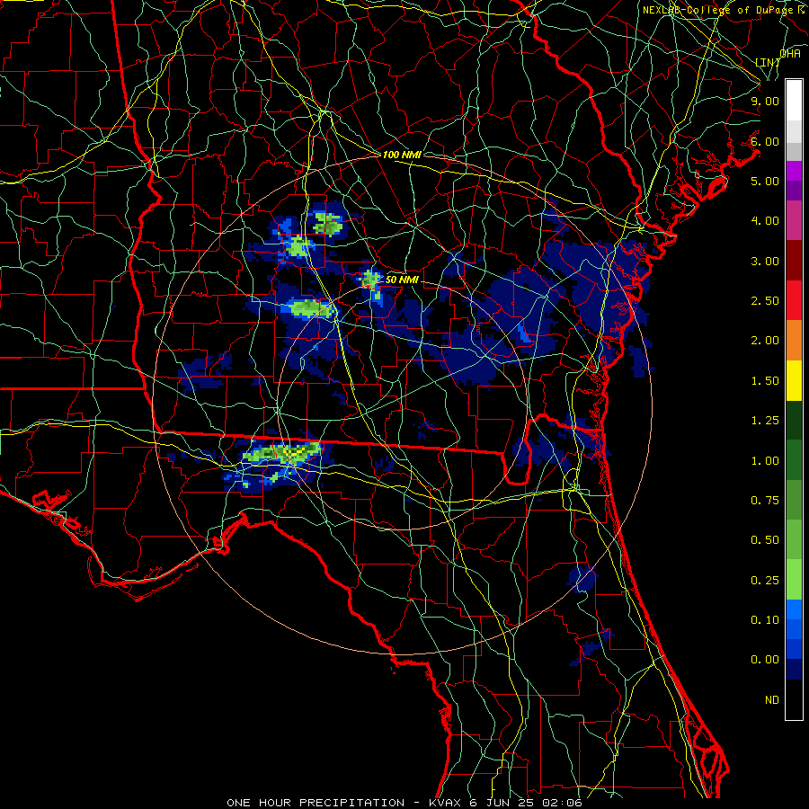The image size is (809, 809).
Task: Click the 3.00 legend value
Action: (765, 261)
